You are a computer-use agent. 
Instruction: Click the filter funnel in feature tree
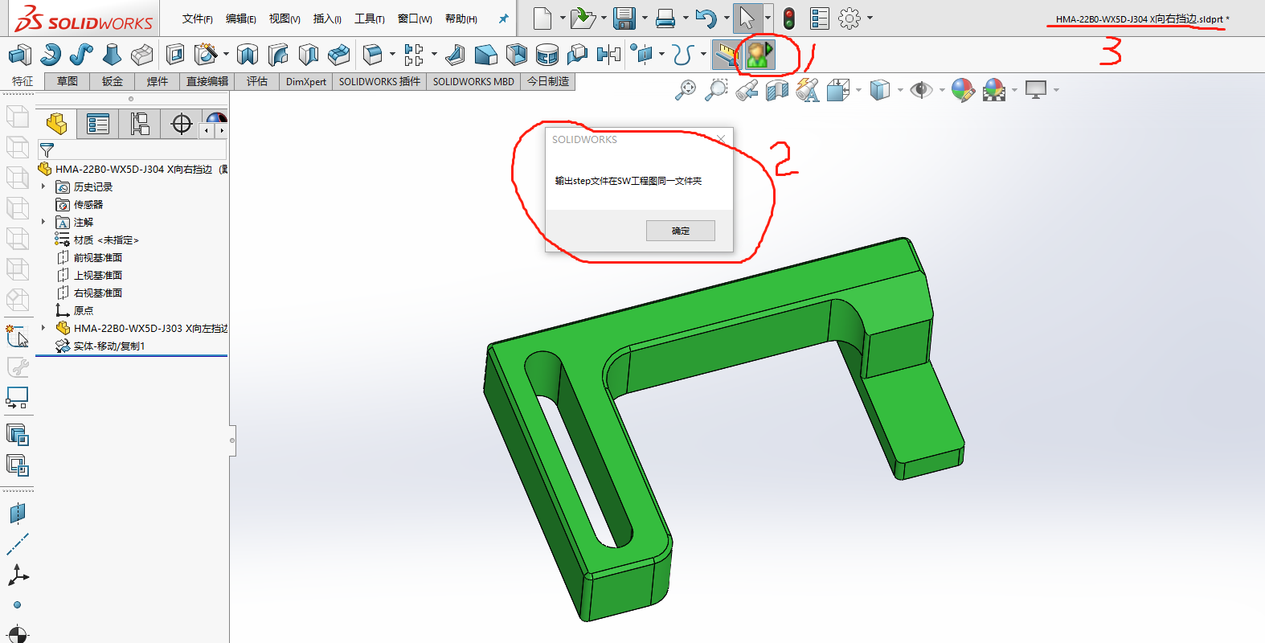click(47, 150)
